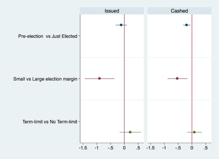Click the -.5 tick under Cashed panel
219x159 pixels.
177,148
